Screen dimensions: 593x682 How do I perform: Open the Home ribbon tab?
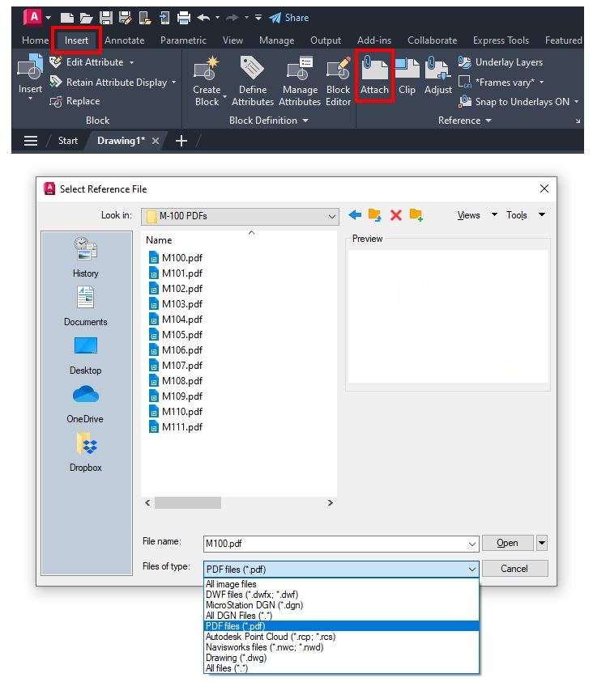36,40
